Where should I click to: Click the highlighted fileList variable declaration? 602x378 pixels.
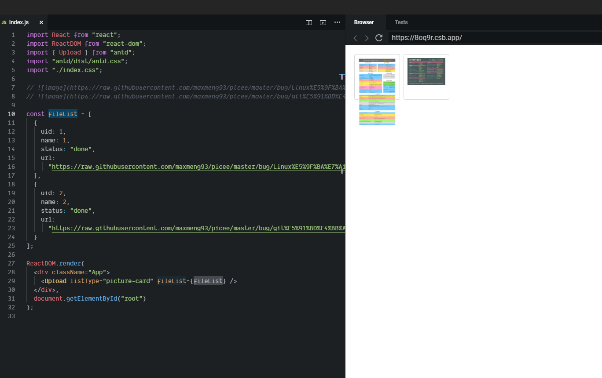click(63, 114)
